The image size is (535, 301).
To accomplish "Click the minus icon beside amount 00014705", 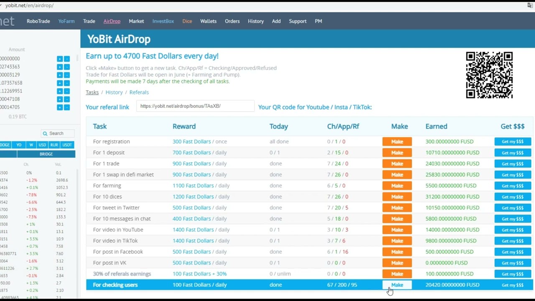I will [67, 107].
